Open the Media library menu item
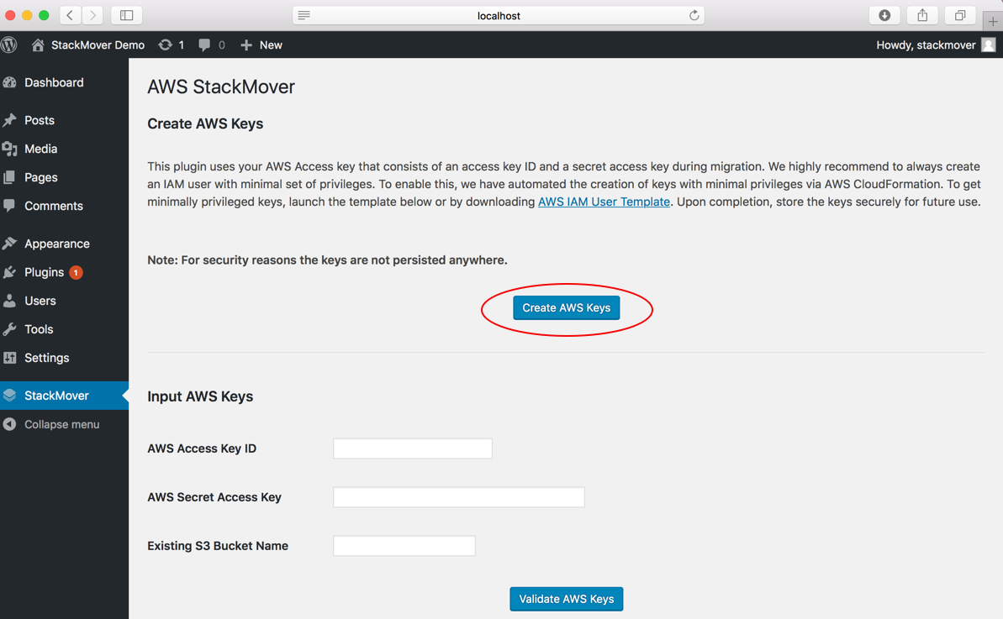 (x=64, y=149)
